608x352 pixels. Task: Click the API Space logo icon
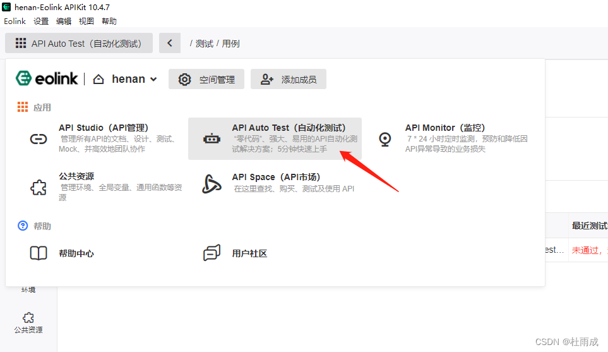(212, 184)
